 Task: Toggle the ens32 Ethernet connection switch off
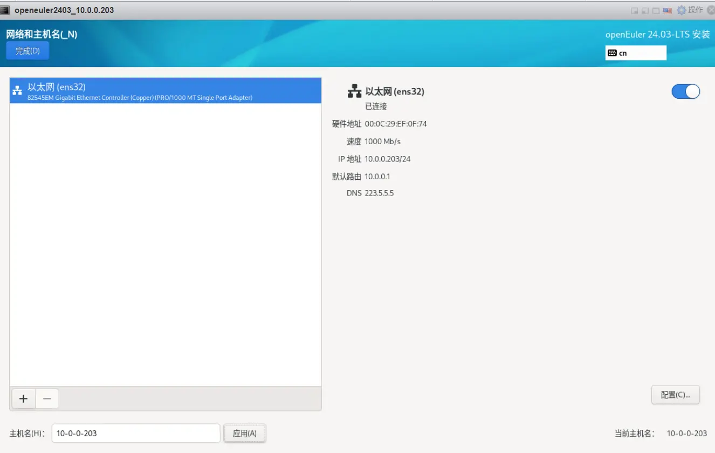coord(685,92)
